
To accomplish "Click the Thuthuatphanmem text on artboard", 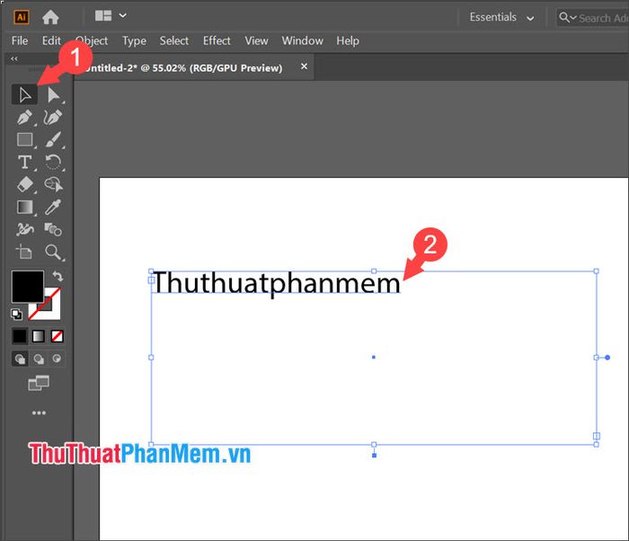I will [x=277, y=283].
